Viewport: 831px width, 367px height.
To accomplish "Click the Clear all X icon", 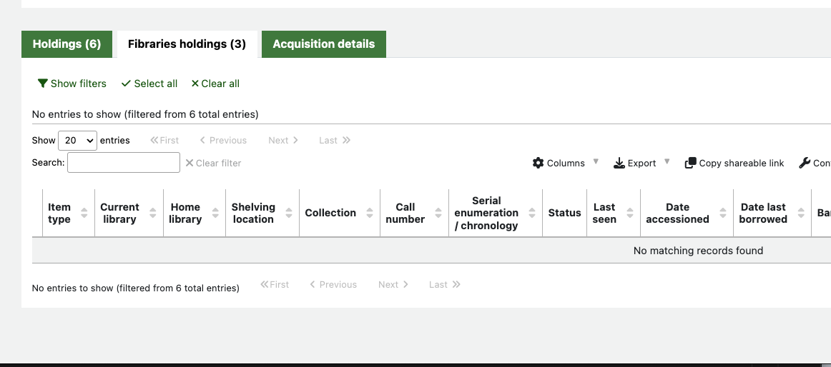I will (195, 84).
